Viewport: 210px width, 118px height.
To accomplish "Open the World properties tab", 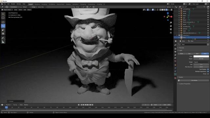I will coord(175,61).
